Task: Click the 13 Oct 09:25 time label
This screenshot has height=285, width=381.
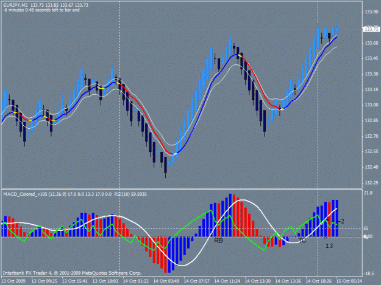Action: (x=45, y=281)
